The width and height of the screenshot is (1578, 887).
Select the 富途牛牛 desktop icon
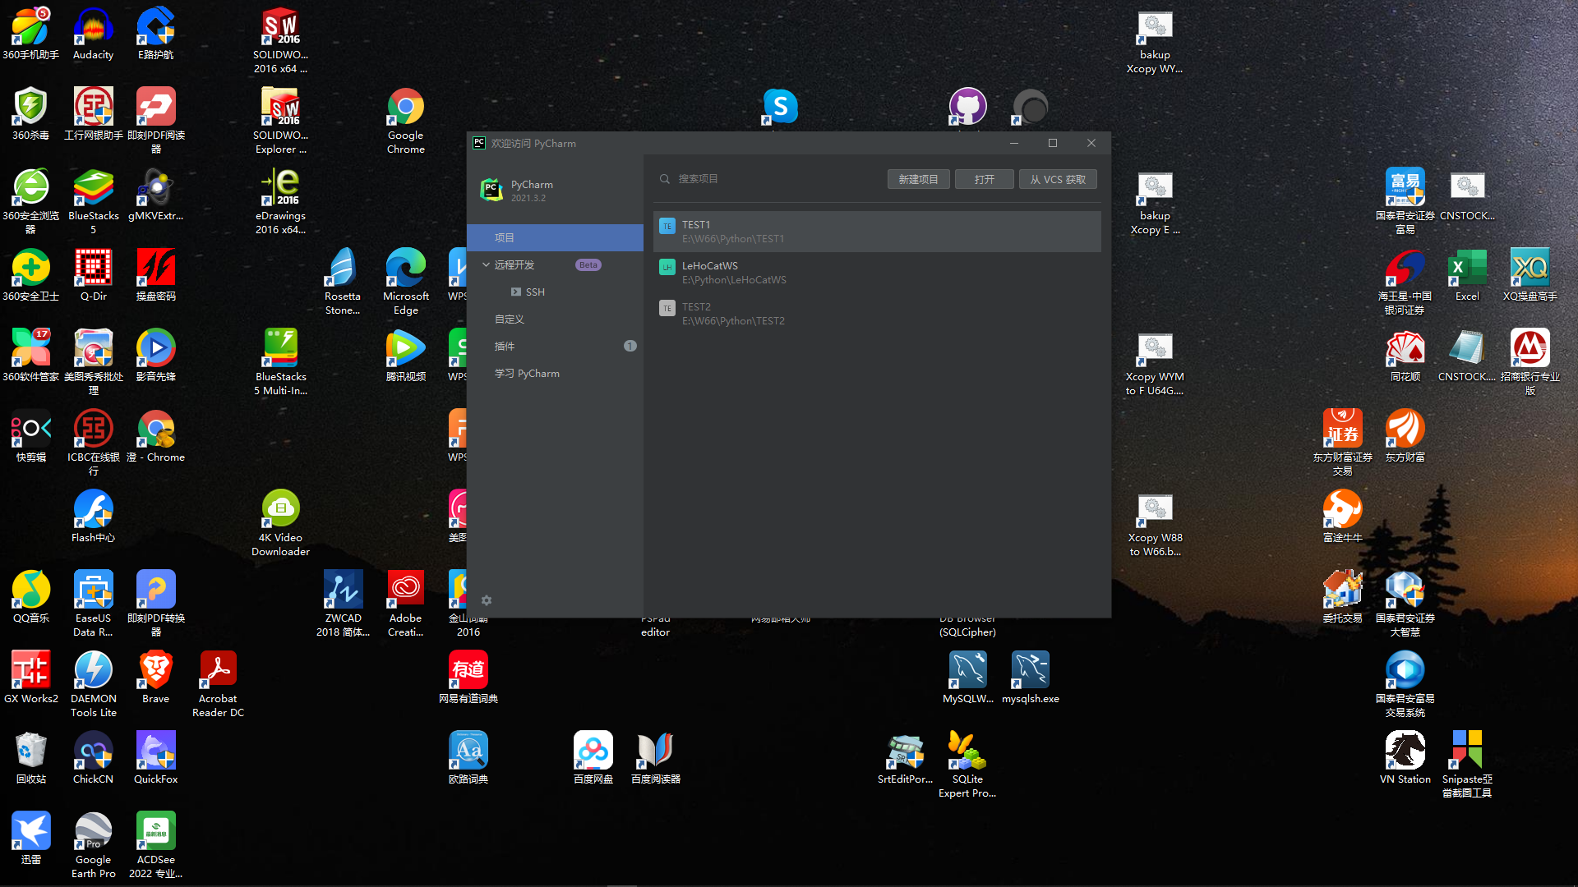tap(1343, 517)
